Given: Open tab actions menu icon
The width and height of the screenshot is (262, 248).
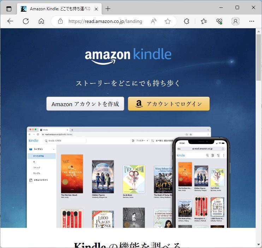Looking at the screenshot, I should point(9,9).
